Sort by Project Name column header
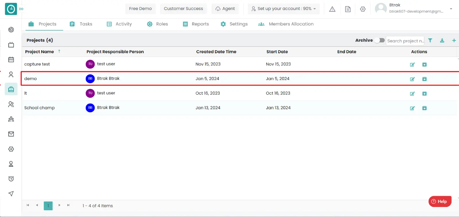 click(x=40, y=52)
